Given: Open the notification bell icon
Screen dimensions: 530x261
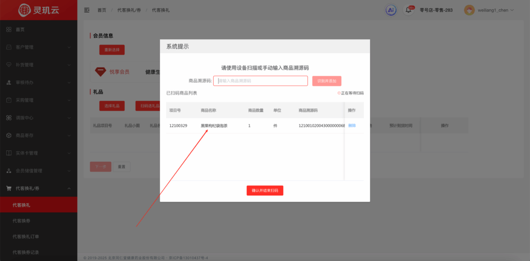Looking at the screenshot, I should pyautogui.click(x=408, y=10).
